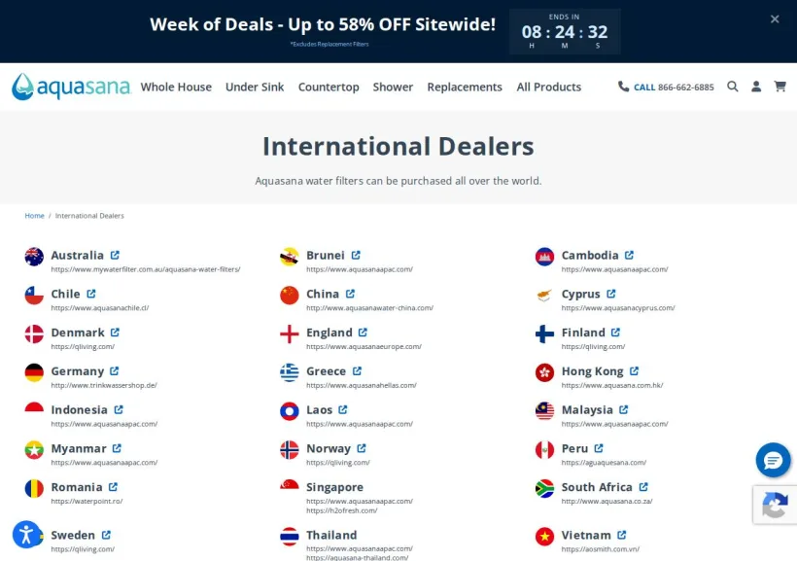Click external link icon beside Hong Kong
The image size is (797, 561).
635,370
